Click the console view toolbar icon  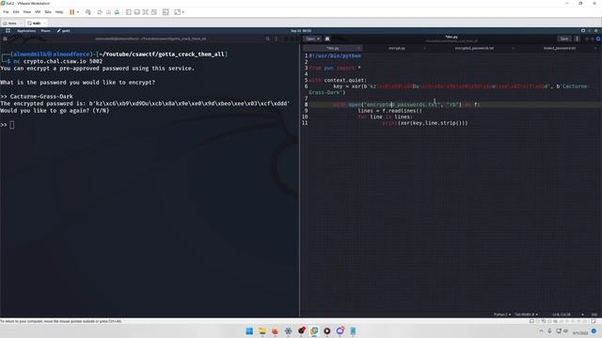166,12
